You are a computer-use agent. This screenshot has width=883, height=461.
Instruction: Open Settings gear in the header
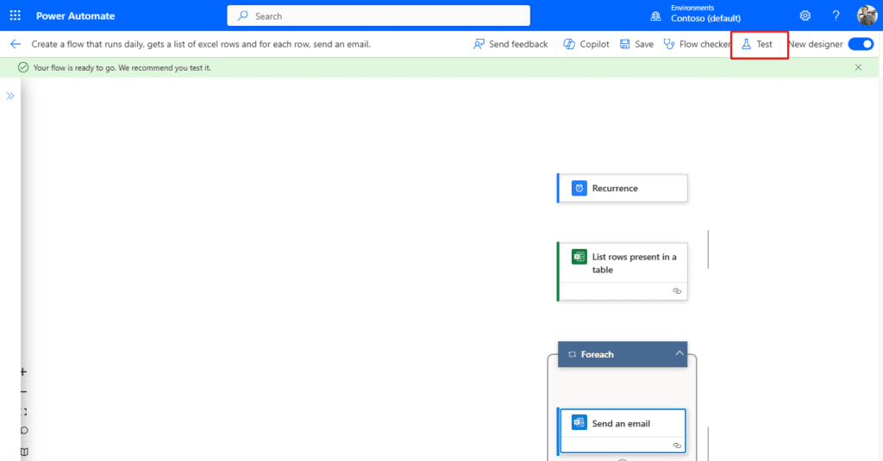[805, 16]
